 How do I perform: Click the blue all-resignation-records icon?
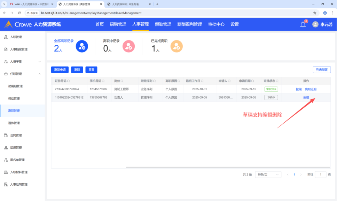point(82,46)
